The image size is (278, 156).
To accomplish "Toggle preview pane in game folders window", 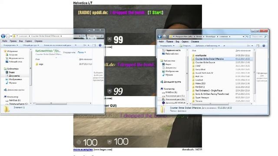I will click(x=258, y=46).
